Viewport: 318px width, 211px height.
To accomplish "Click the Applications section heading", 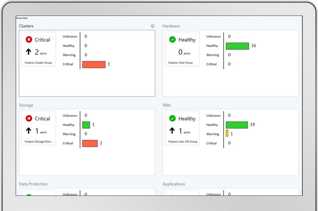I will pos(174,184).
